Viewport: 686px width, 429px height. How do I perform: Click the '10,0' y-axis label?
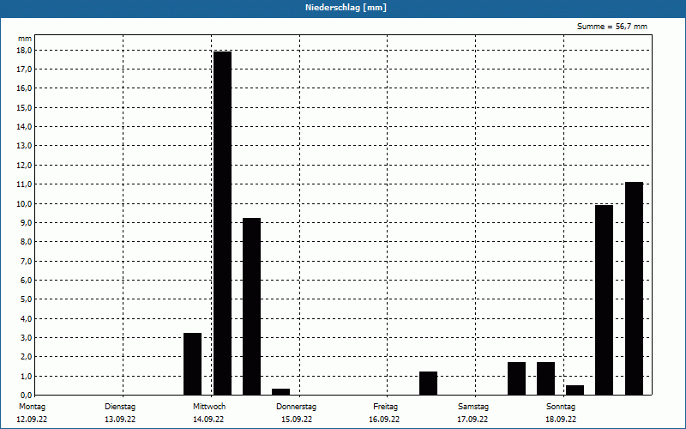point(25,203)
